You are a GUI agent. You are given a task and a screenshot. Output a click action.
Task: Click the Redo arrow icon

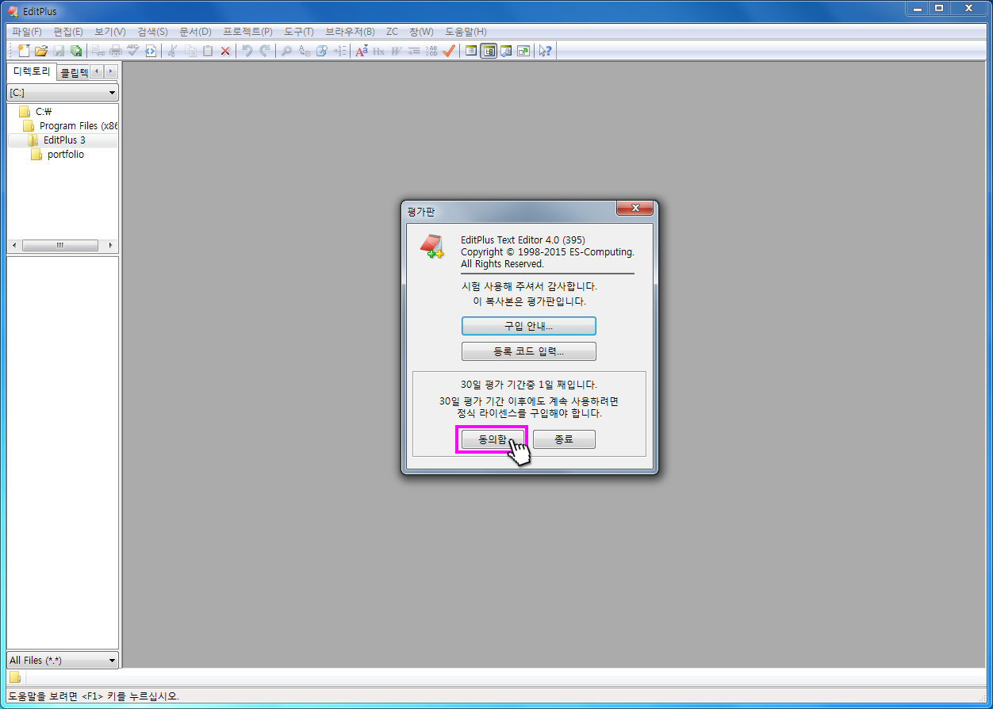click(265, 51)
